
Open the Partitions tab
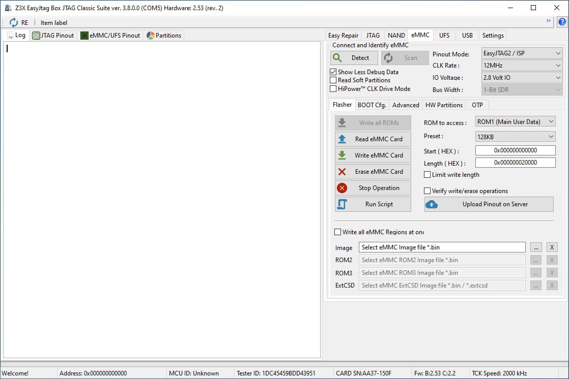coord(164,36)
